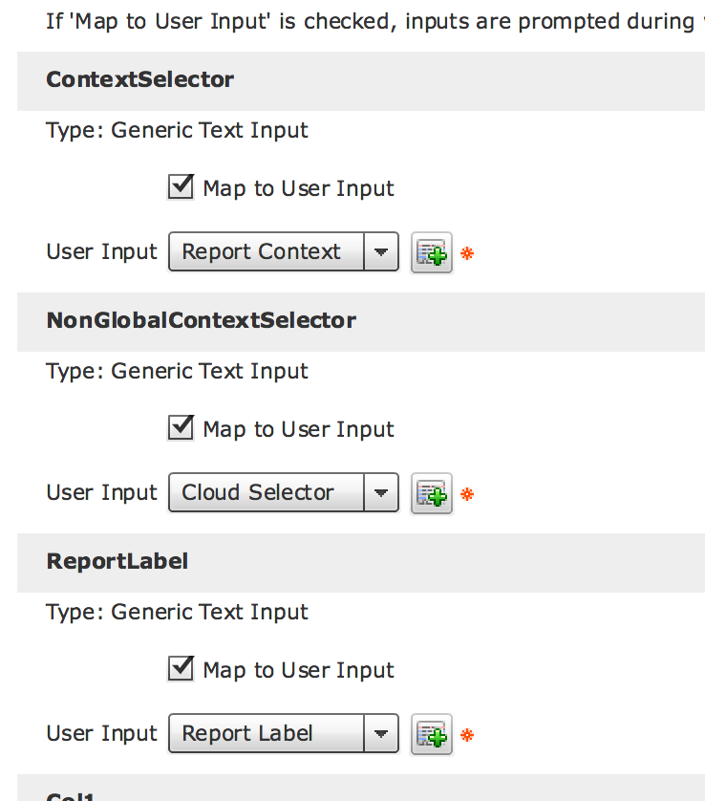Screen dimensions: 705x801
Task: Click required asterisk in ReportLabel row
Action: point(467,736)
